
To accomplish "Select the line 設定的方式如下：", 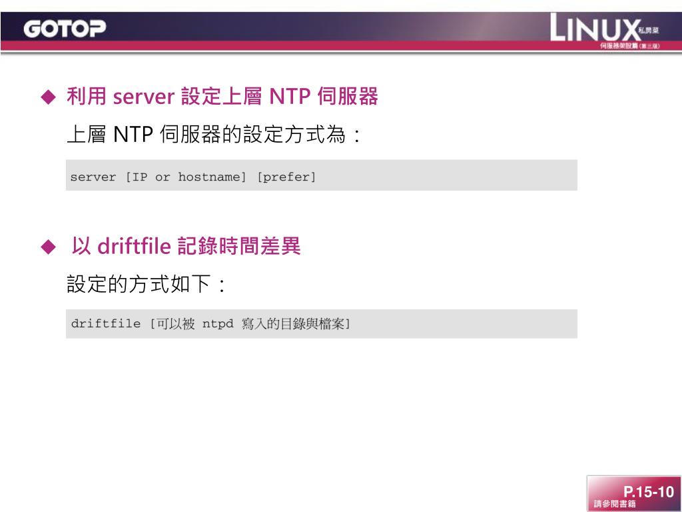I will 147,284.
